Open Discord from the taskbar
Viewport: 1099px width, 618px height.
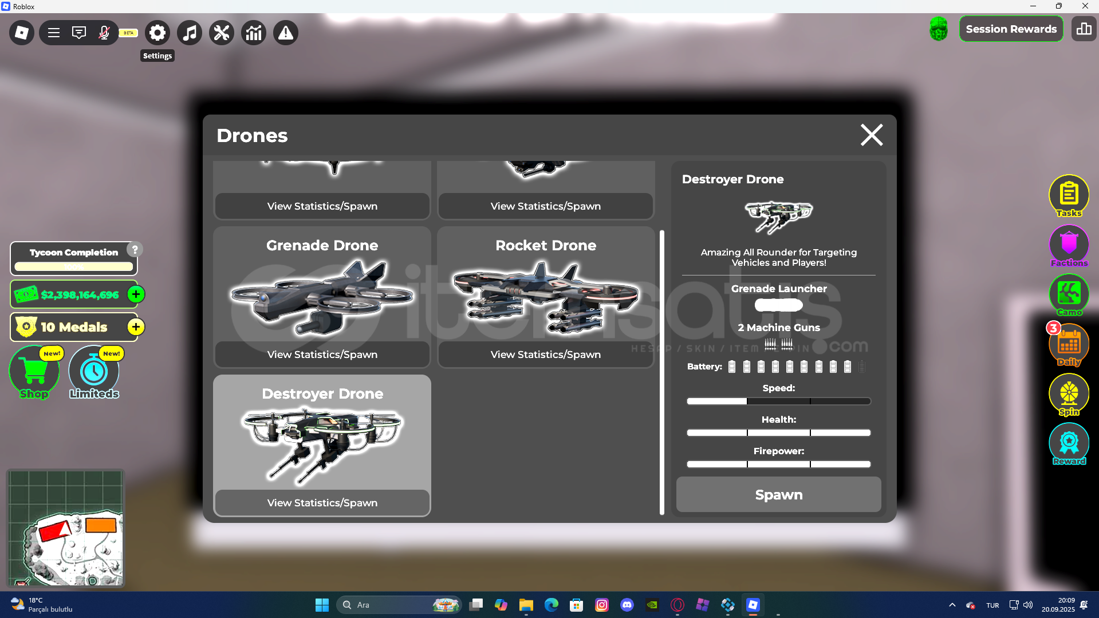627,605
